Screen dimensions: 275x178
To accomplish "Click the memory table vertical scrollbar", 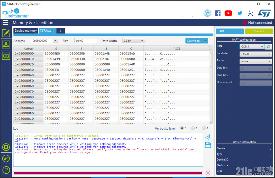I will 211,60.
